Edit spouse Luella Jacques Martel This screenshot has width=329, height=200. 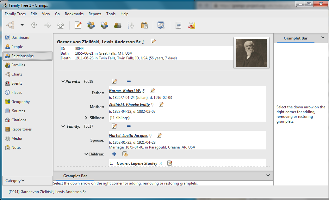[159, 135]
